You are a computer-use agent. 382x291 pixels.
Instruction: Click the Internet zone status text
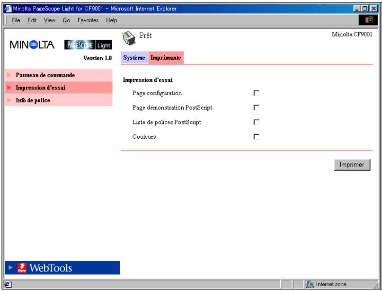pyautogui.click(x=331, y=284)
